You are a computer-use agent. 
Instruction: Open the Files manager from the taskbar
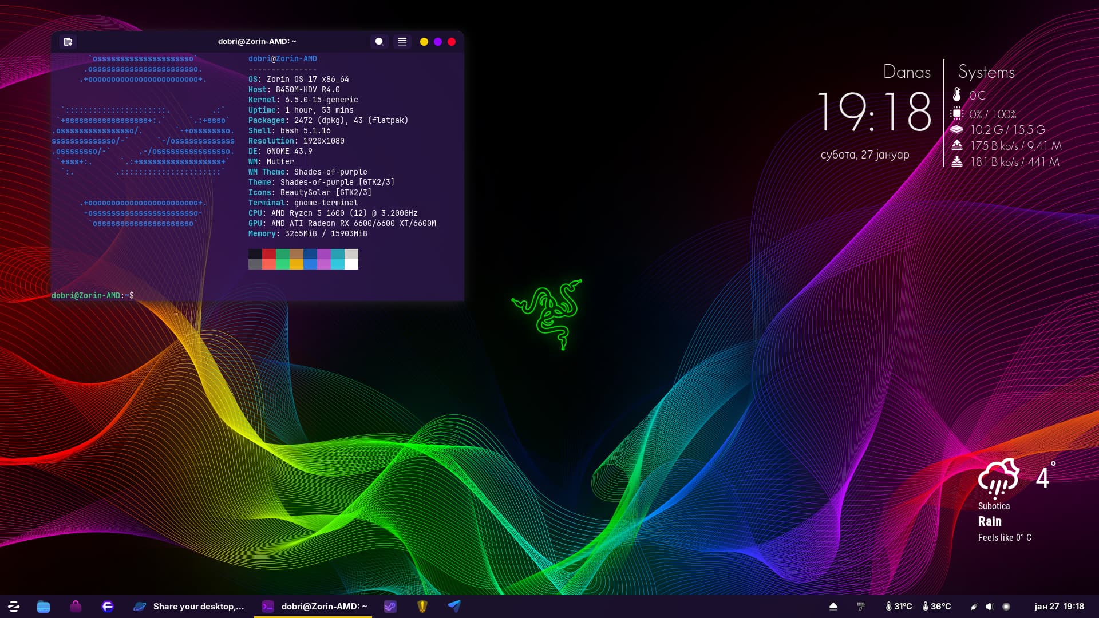click(x=44, y=607)
